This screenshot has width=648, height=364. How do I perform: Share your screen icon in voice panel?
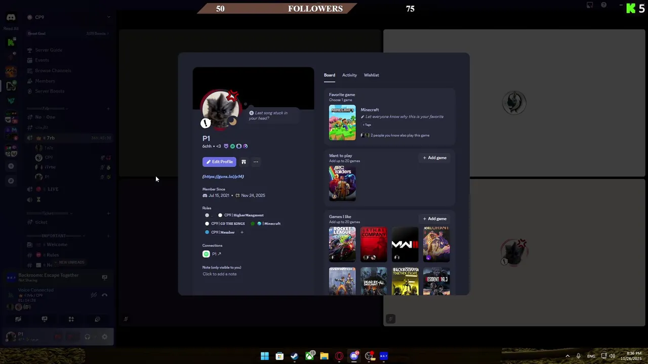pos(45,319)
